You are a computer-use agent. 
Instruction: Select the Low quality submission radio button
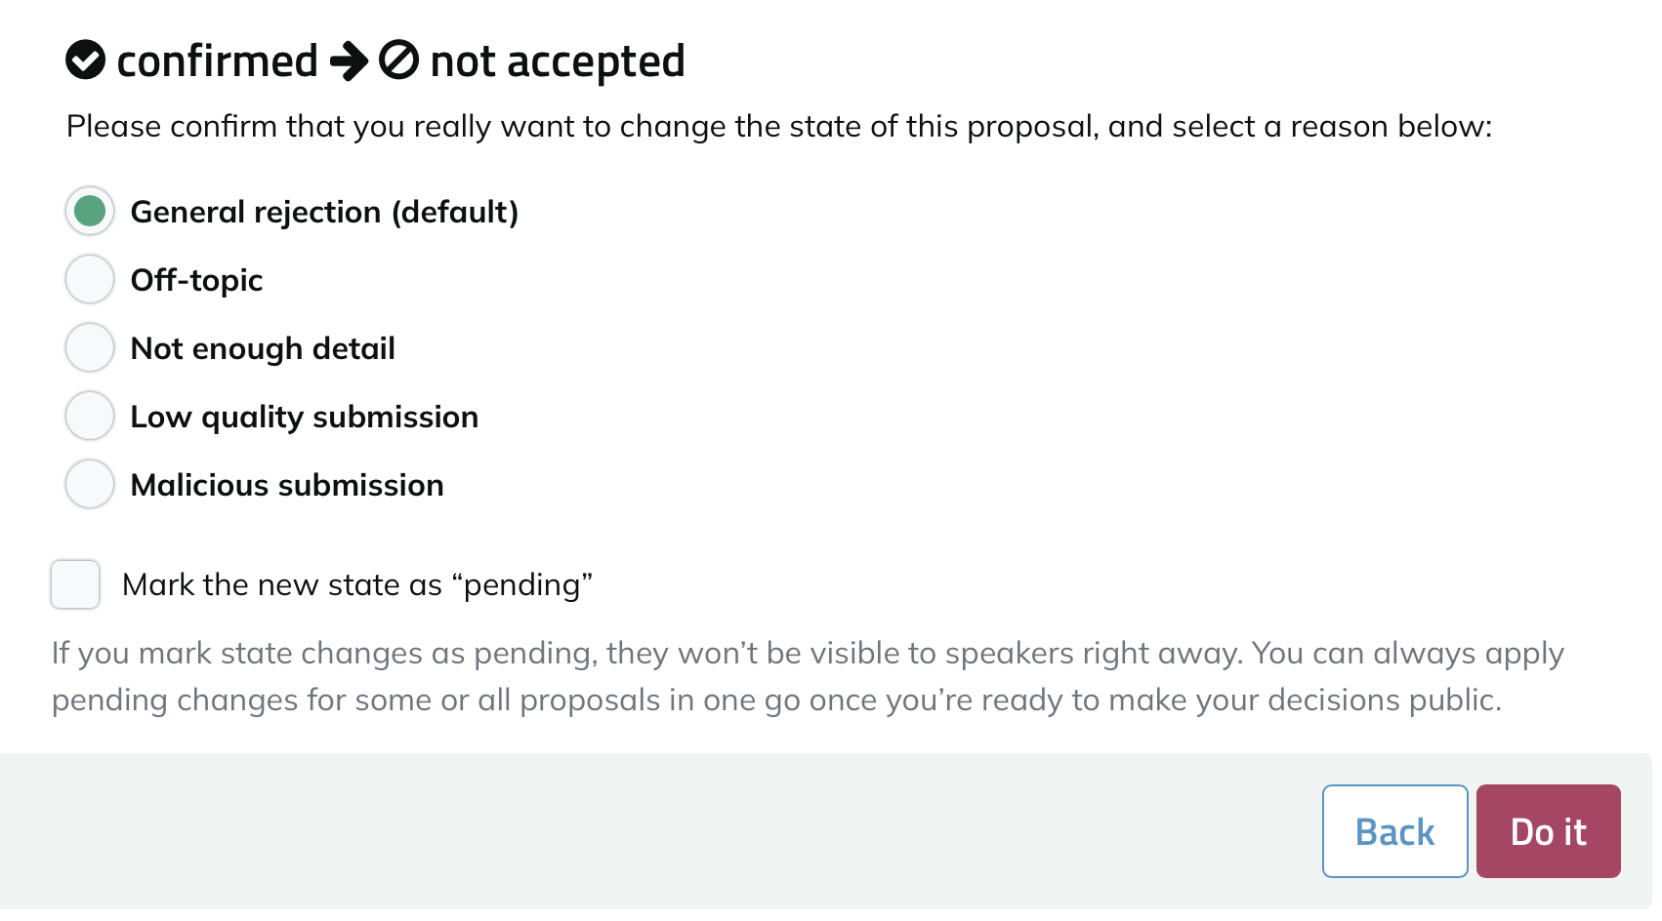(x=90, y=416)
